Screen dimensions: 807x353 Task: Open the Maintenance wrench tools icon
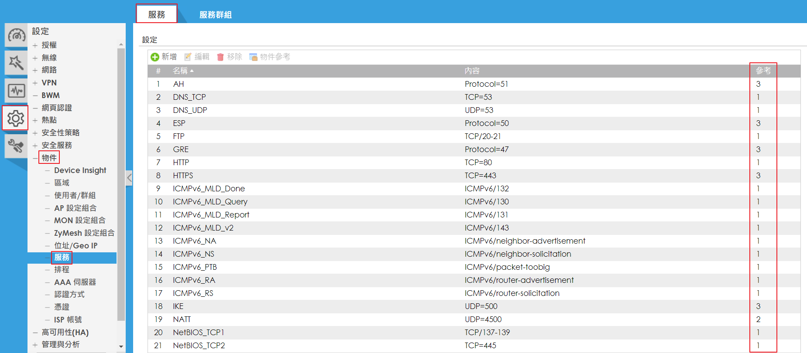click(x=16, y=146)
